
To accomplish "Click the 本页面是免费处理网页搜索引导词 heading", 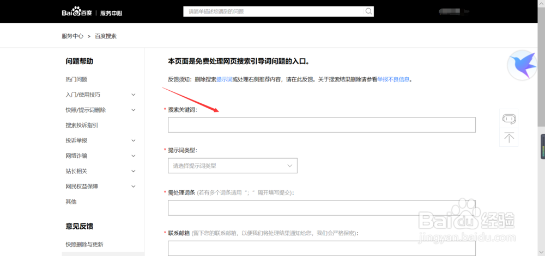I will tap(239, 61).
